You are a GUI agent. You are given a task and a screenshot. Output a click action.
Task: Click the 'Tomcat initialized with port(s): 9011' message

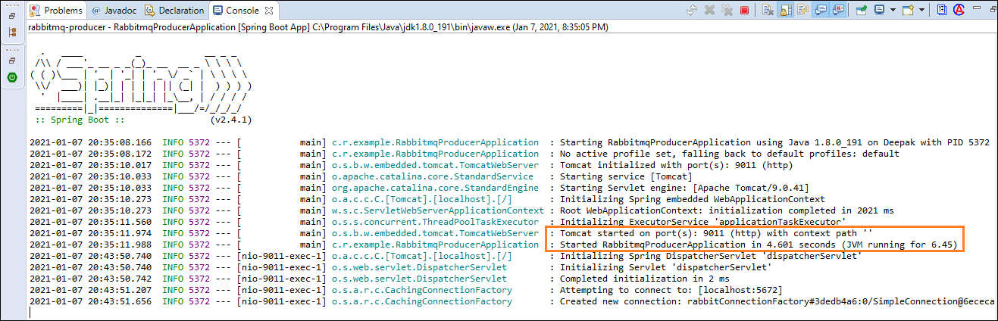677,165
